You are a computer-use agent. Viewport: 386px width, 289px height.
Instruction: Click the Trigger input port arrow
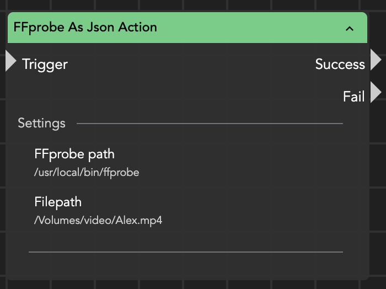pos(10,61)
